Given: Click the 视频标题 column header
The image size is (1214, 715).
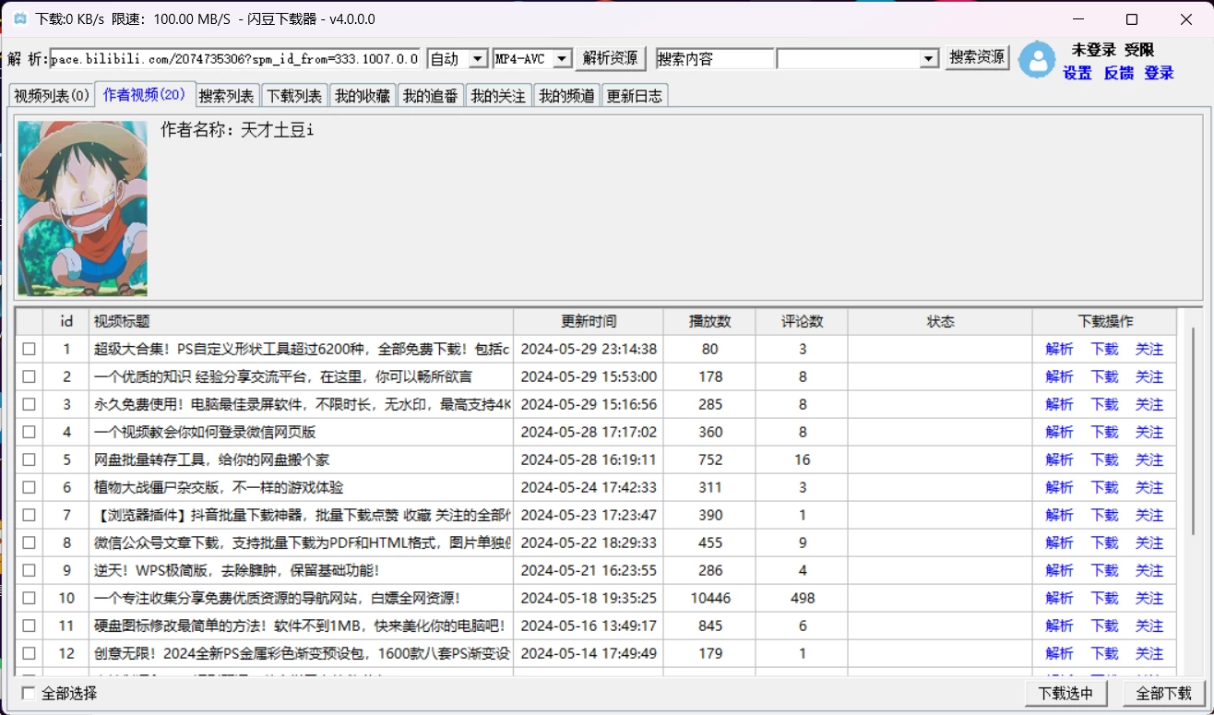Looking at the screenshot, I should pos(300,321).
